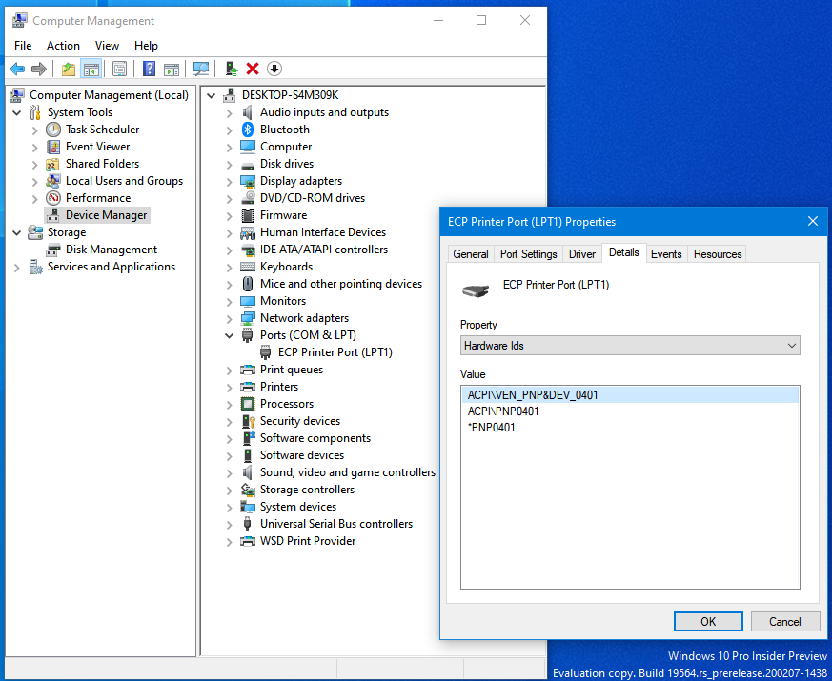Click the Mice and pointing devices icon
Viewport: 832px width, 681px height.
[248, 284]
